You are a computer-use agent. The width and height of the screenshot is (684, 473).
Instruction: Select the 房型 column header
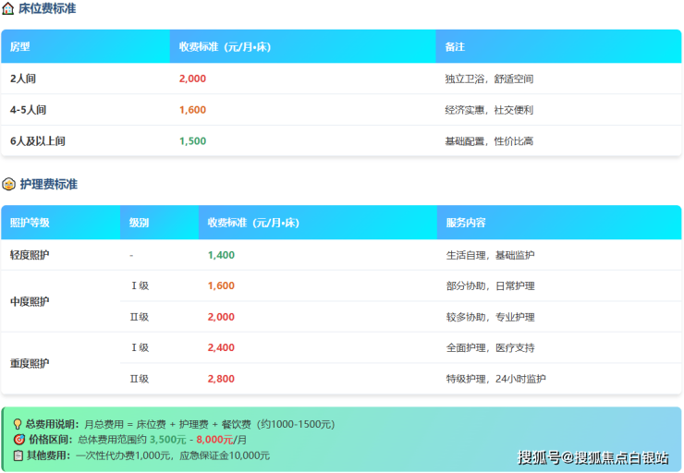pos(20,46)
